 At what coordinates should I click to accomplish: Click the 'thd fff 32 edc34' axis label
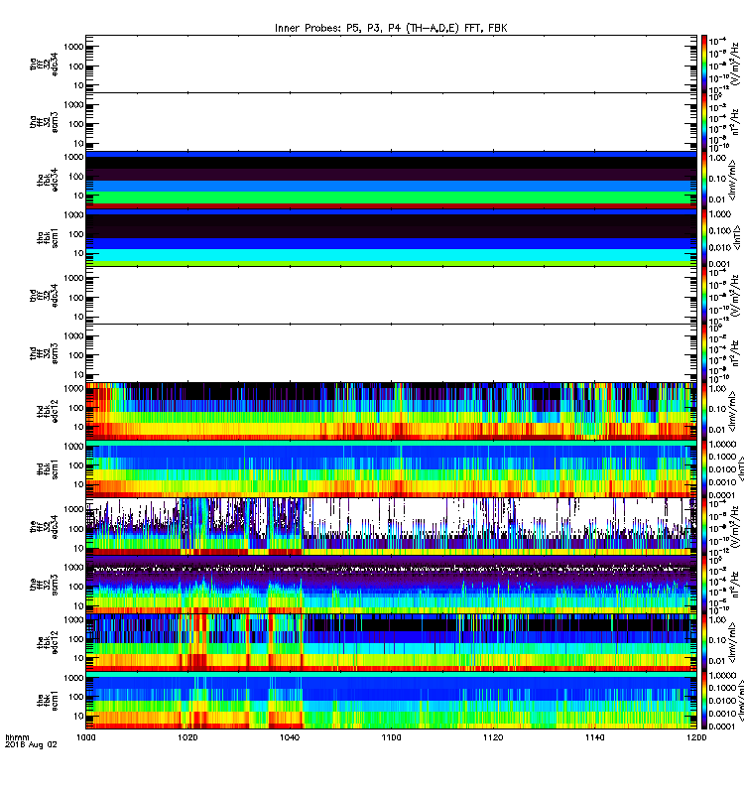[x=44, y=295]
